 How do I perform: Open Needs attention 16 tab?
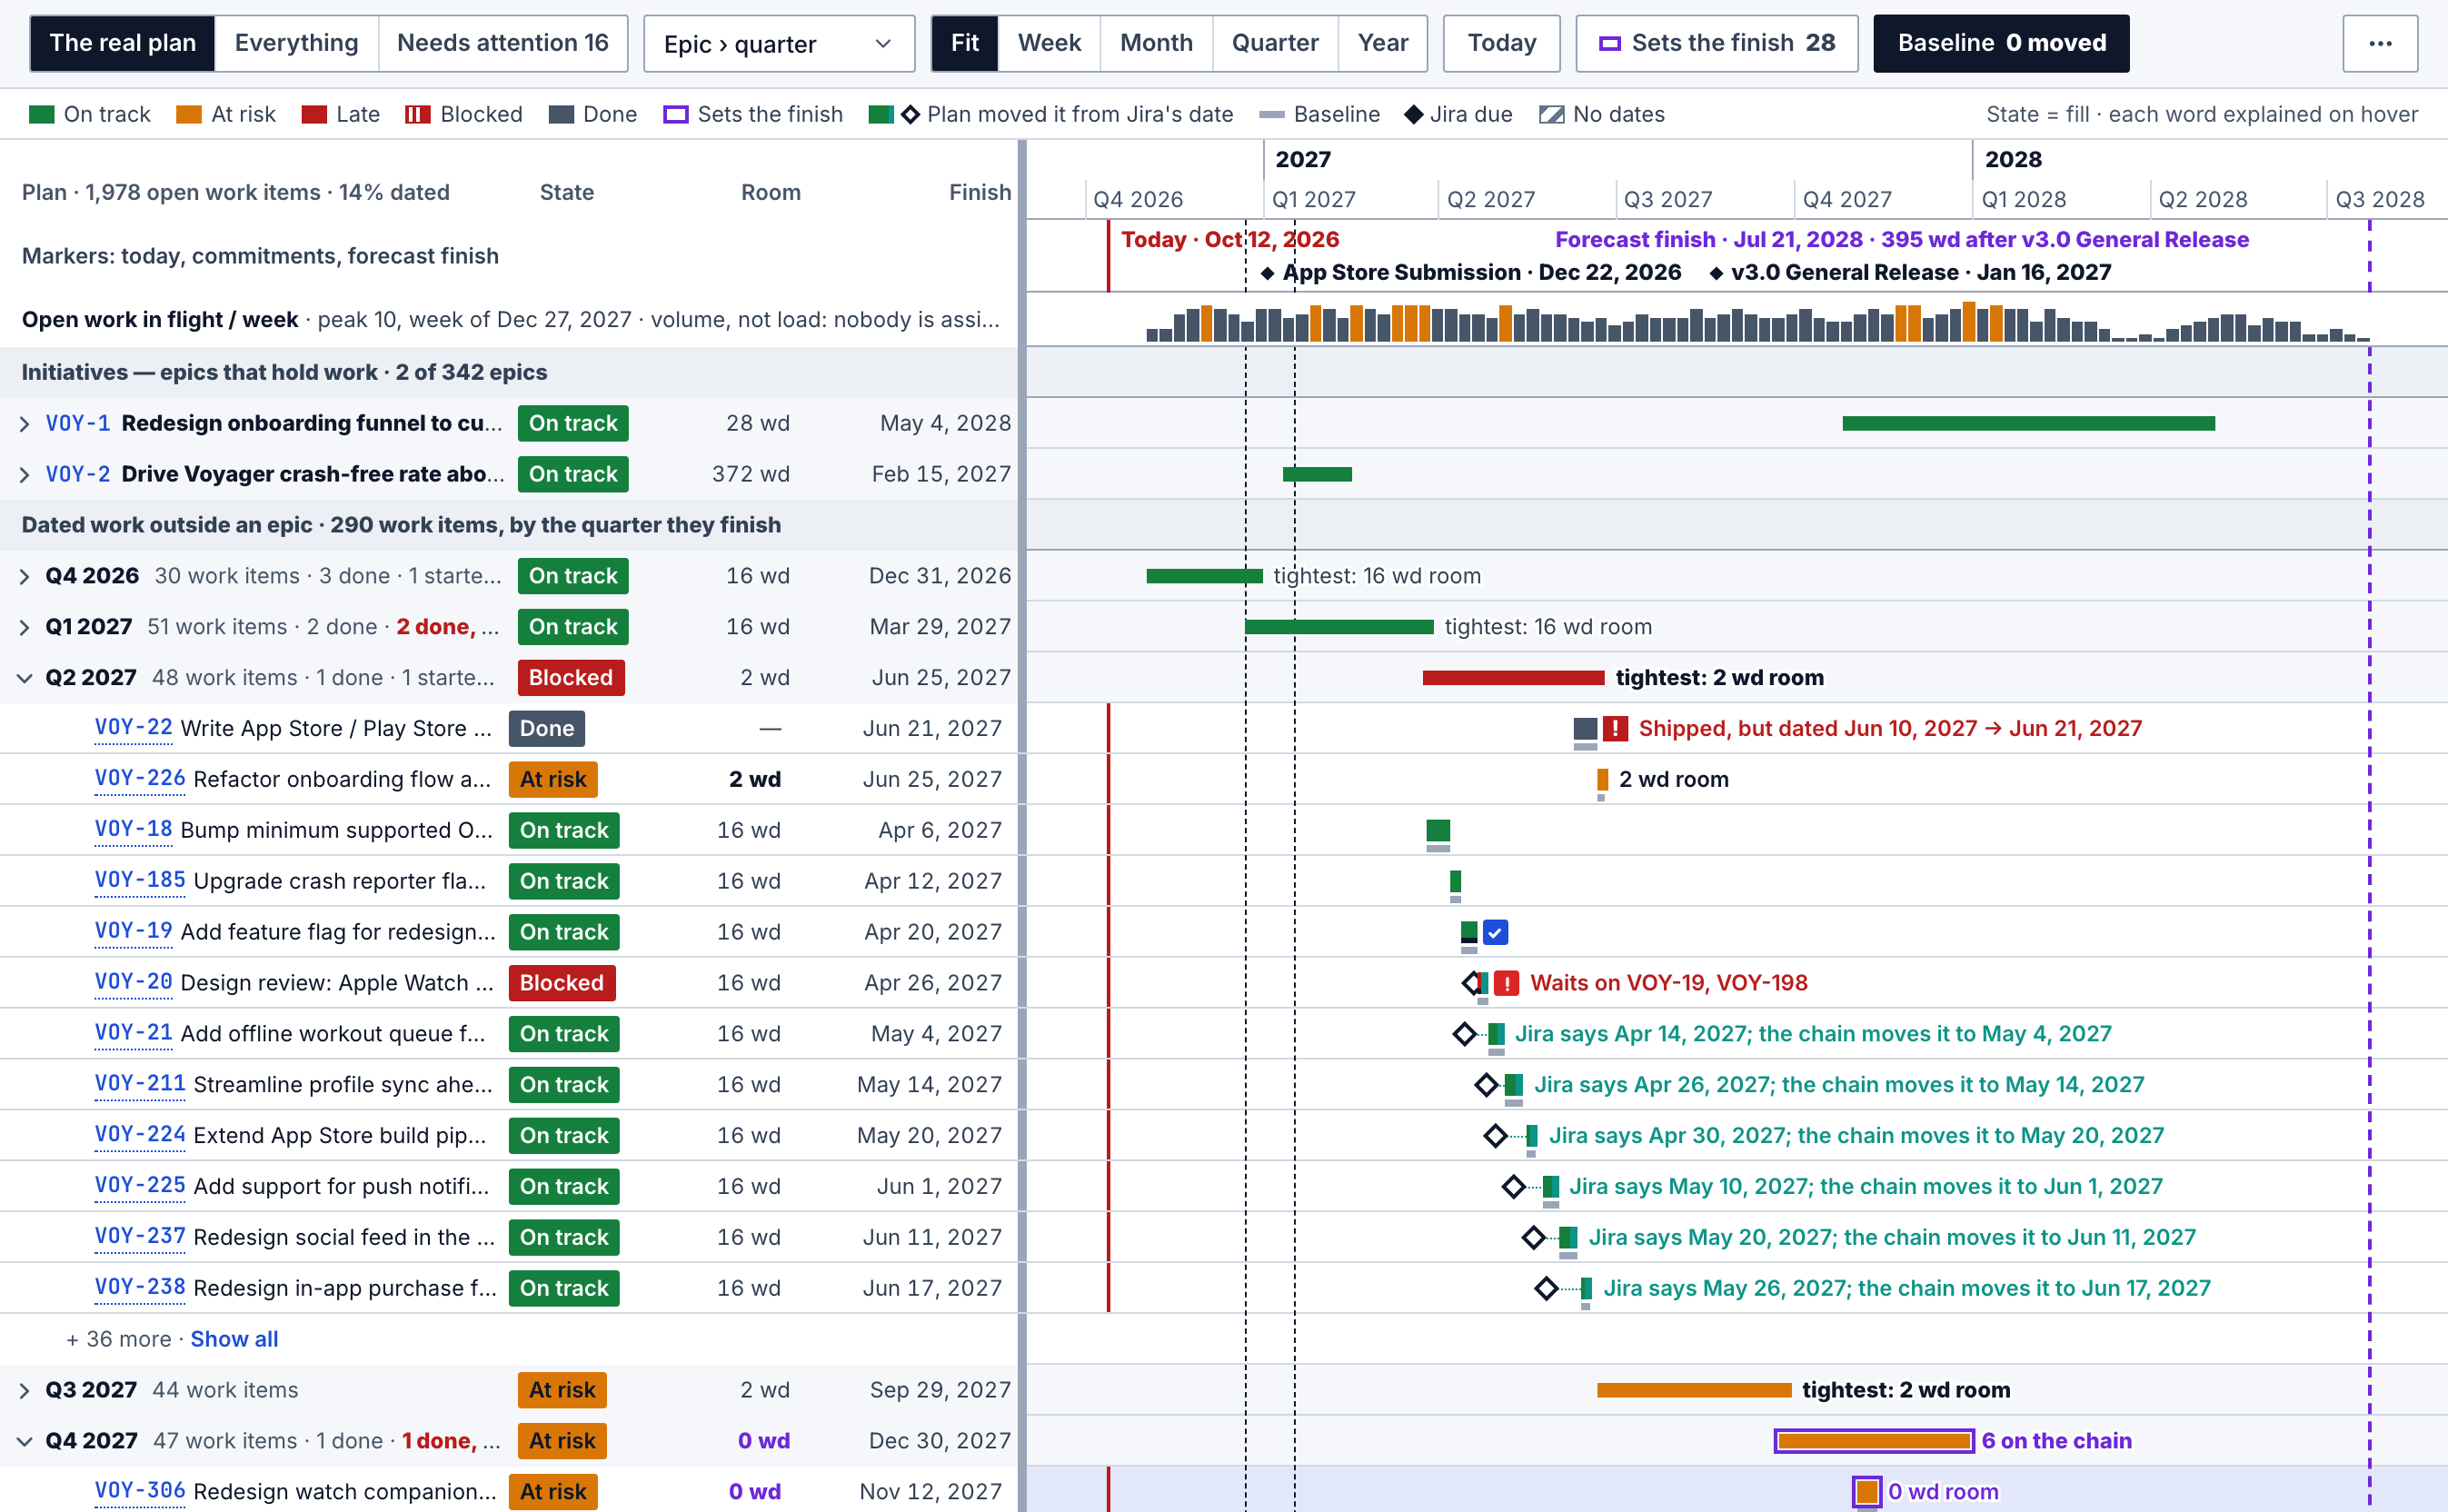pos(502,43)
